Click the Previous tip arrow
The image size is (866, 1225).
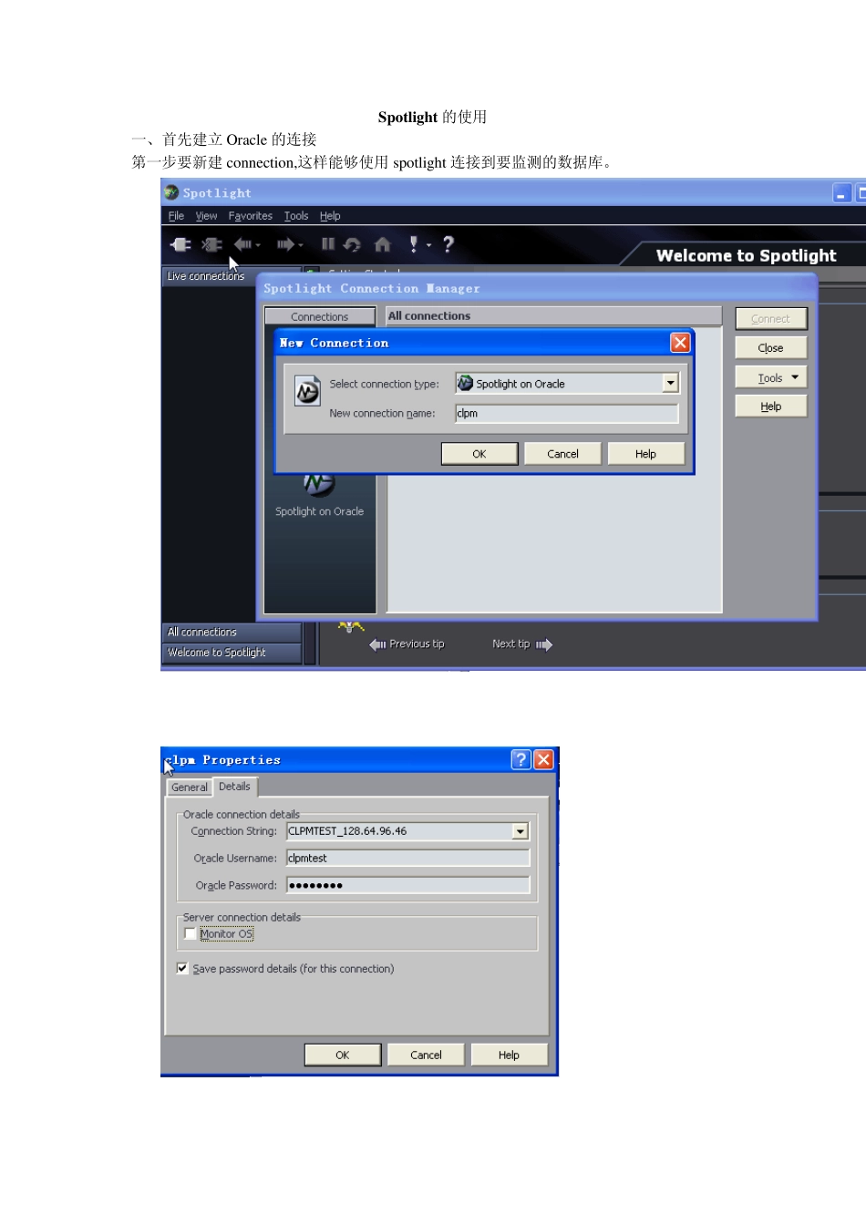tap(377, 644)
